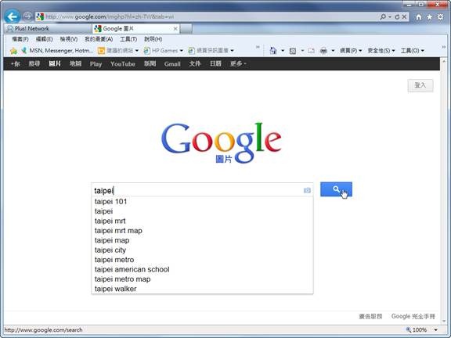The image size is (451, 338).
Task: Click the blue magnifier search button
Action: tap(336, 189)
